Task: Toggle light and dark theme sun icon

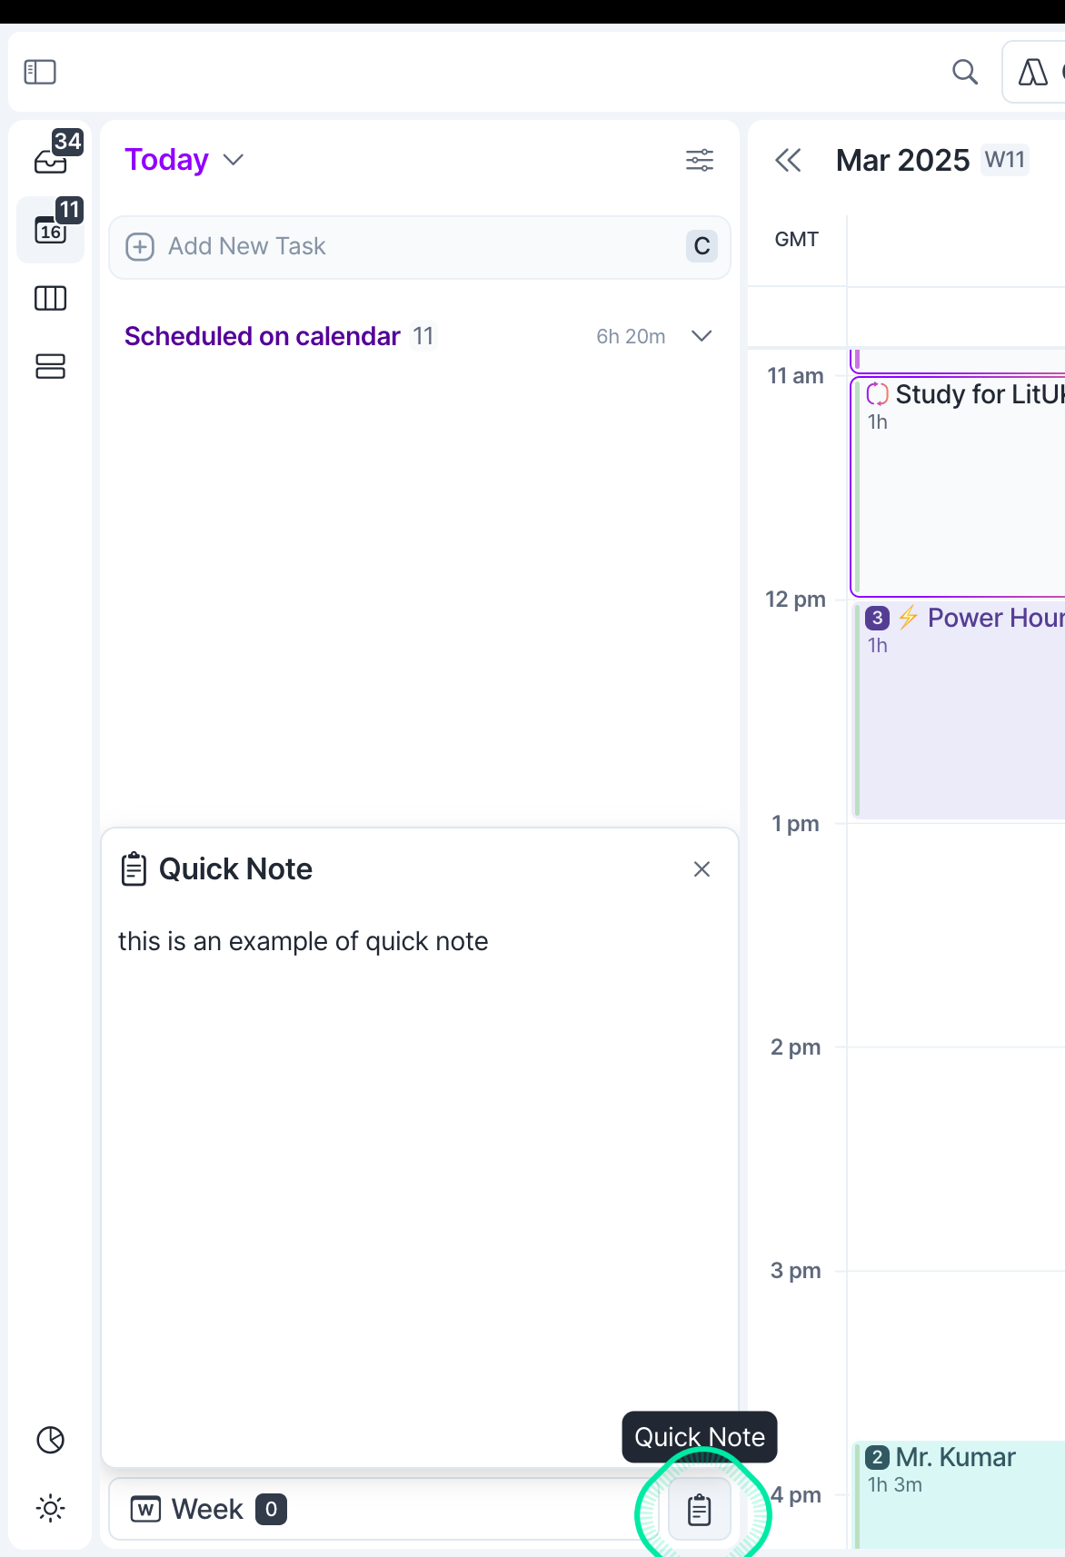Action: [x=51, y=1509]
